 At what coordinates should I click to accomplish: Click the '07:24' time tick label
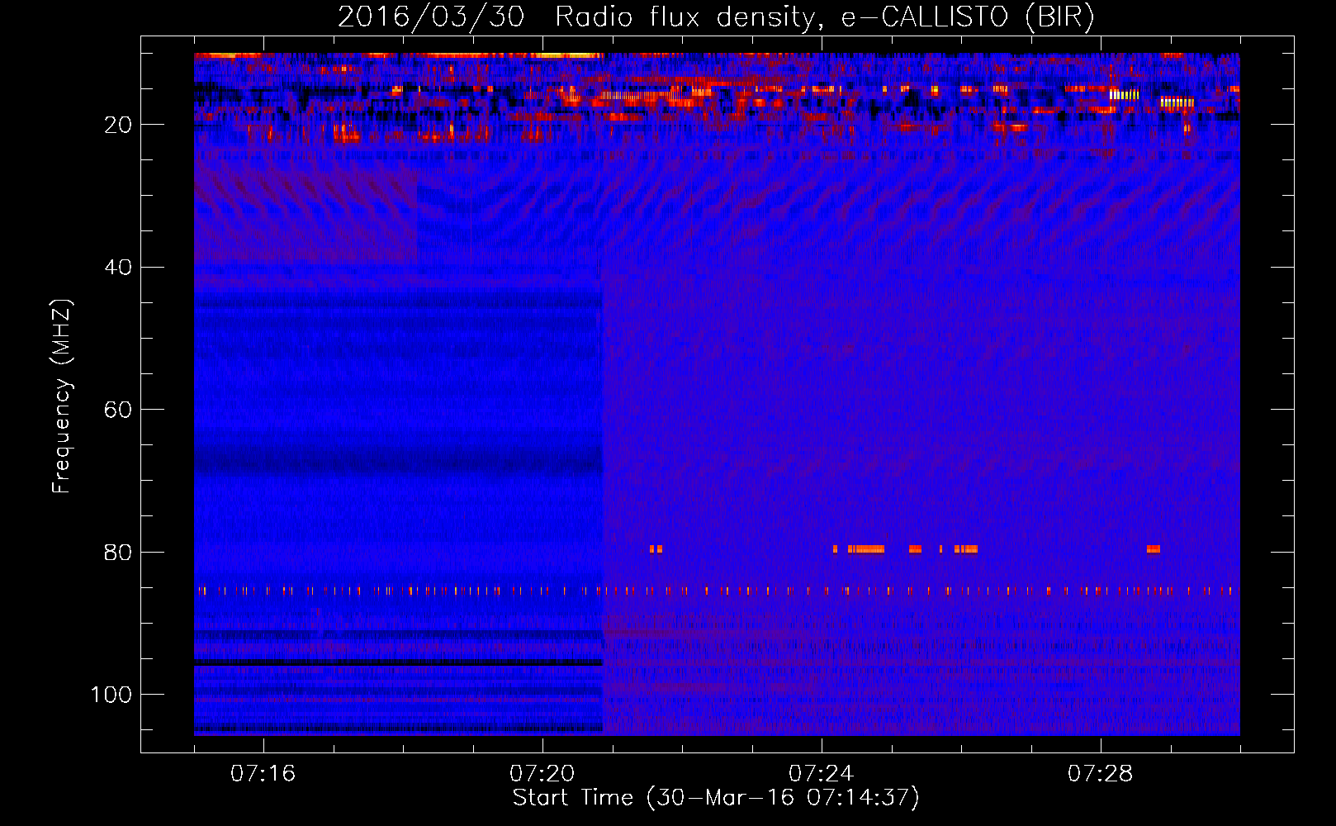[821, 774]
